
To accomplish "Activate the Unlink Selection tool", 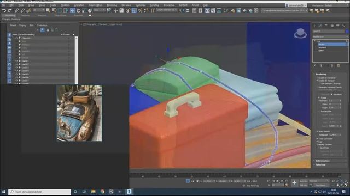I will (22, 10).
